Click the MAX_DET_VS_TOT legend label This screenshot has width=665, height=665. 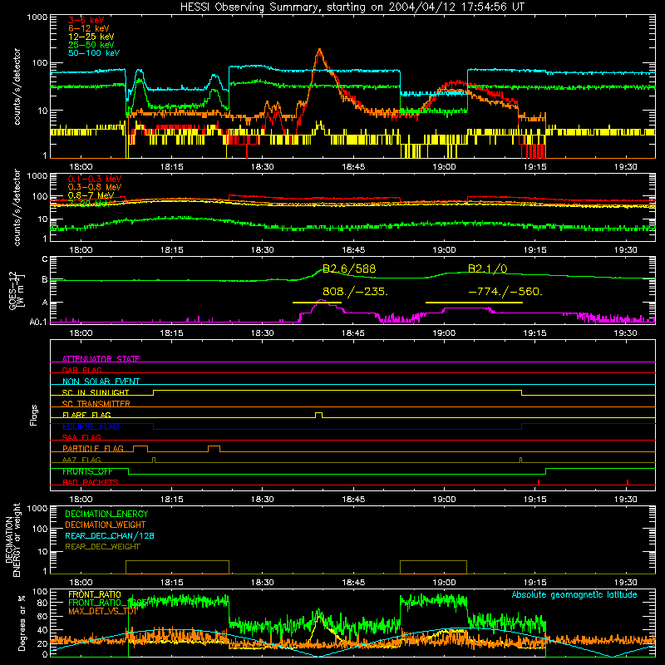[x=103, y=611]
